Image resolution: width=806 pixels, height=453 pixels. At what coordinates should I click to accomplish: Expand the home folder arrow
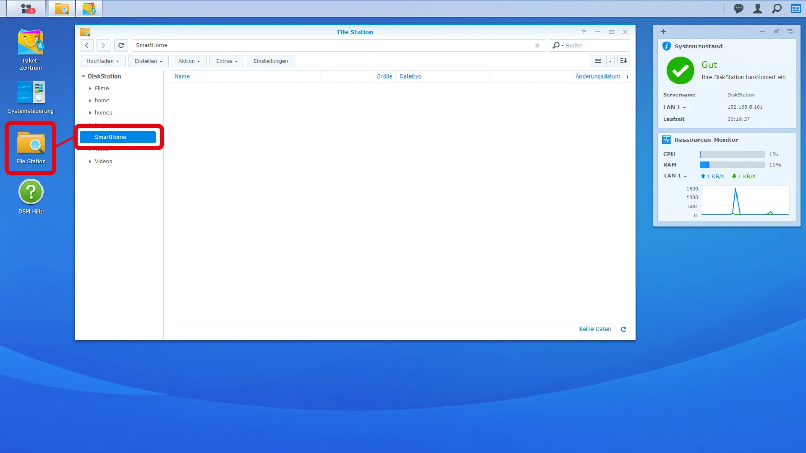(x=90, y=101)
